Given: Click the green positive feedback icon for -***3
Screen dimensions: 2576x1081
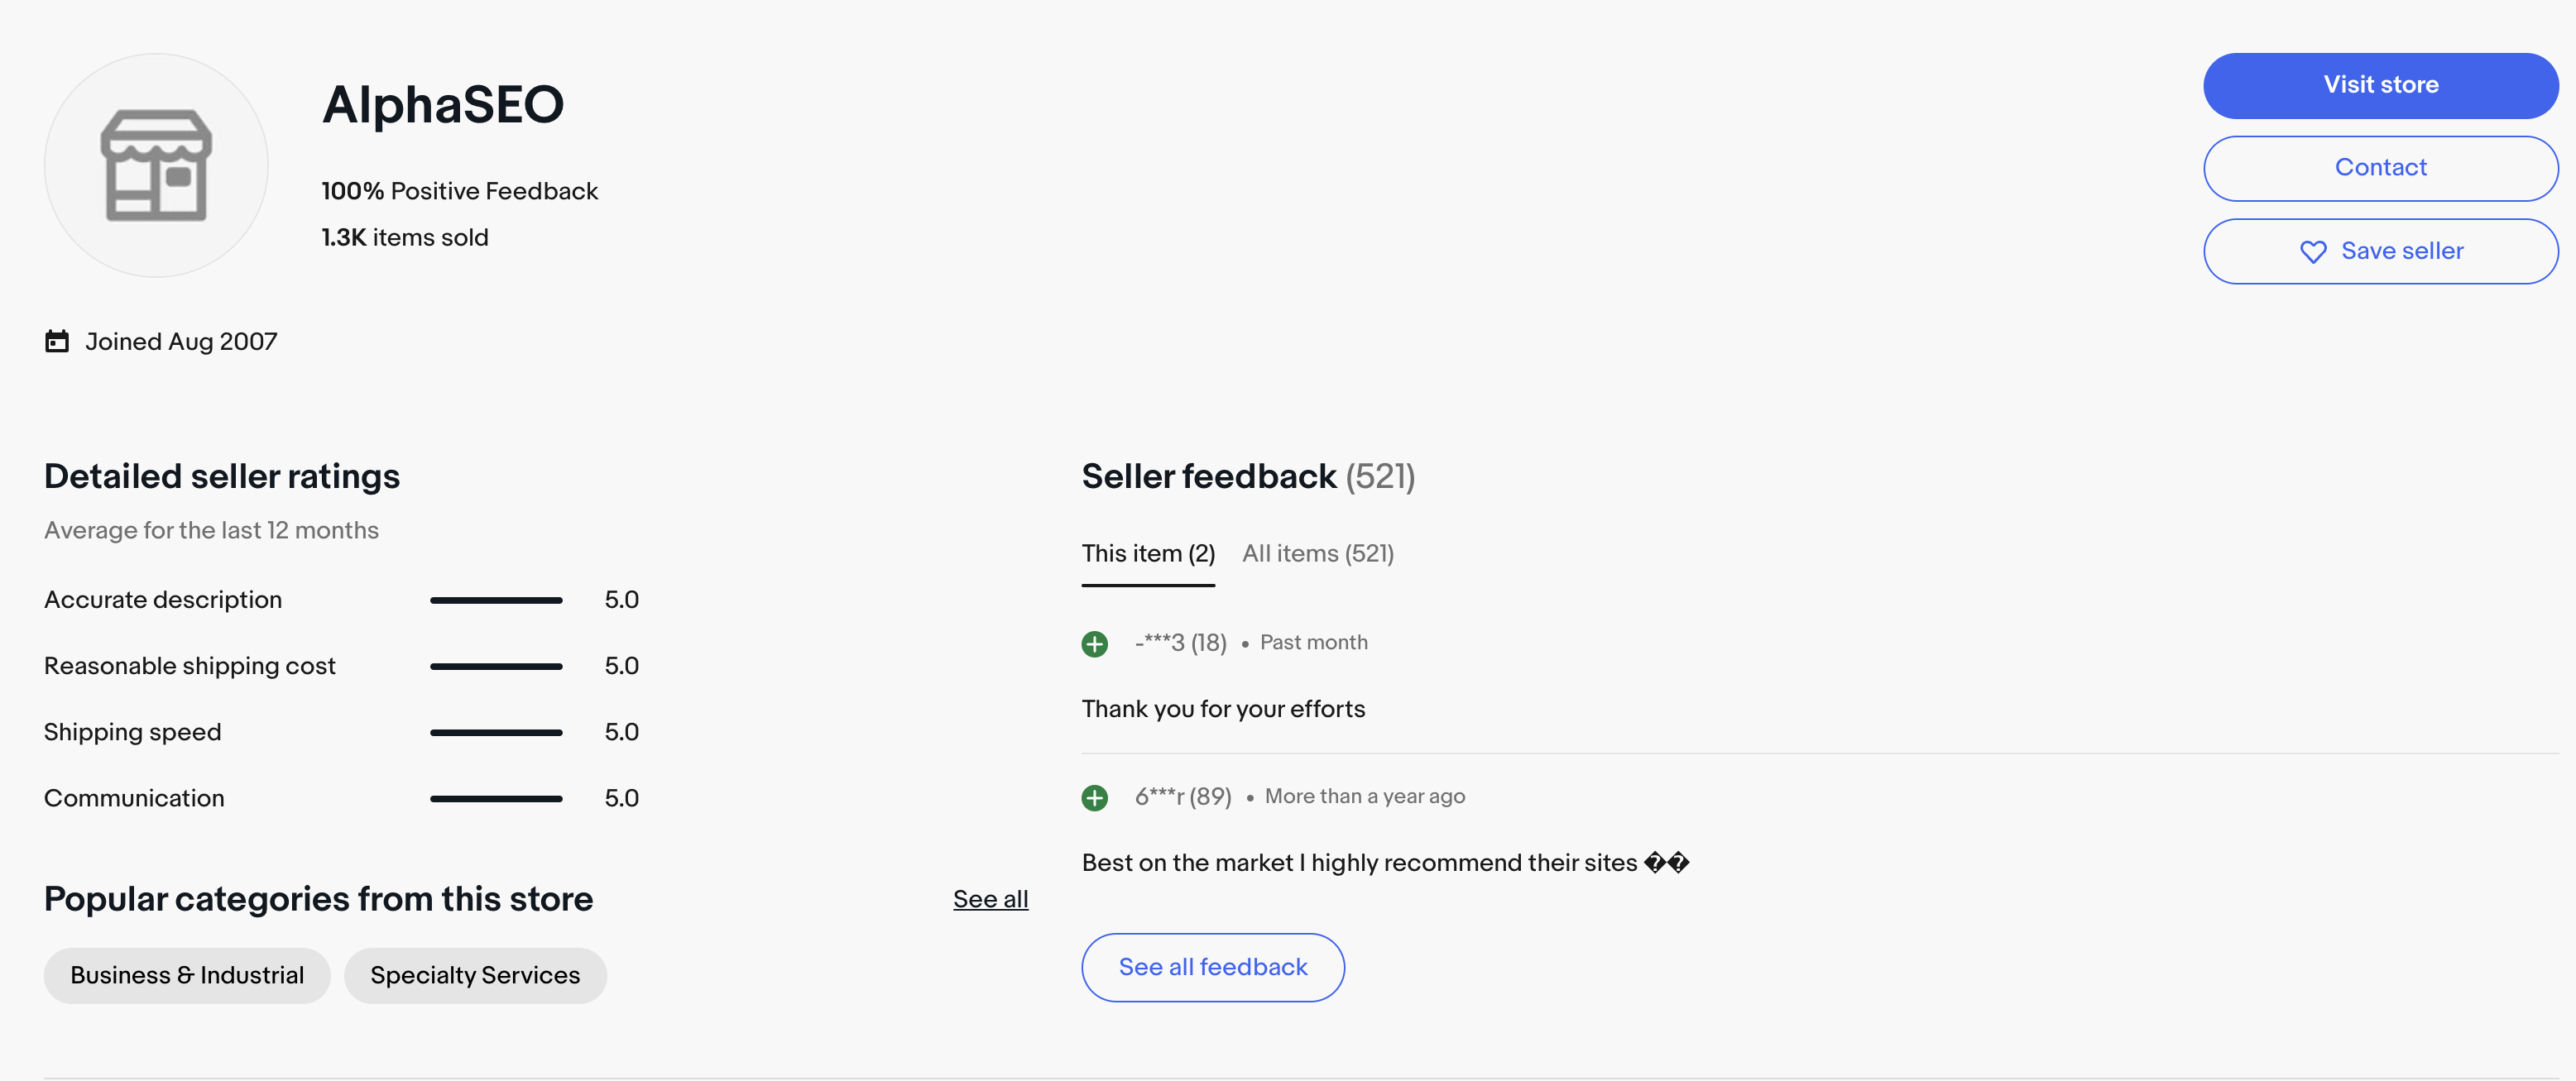Looking at the screenshot, I should tap(1094, 643).
